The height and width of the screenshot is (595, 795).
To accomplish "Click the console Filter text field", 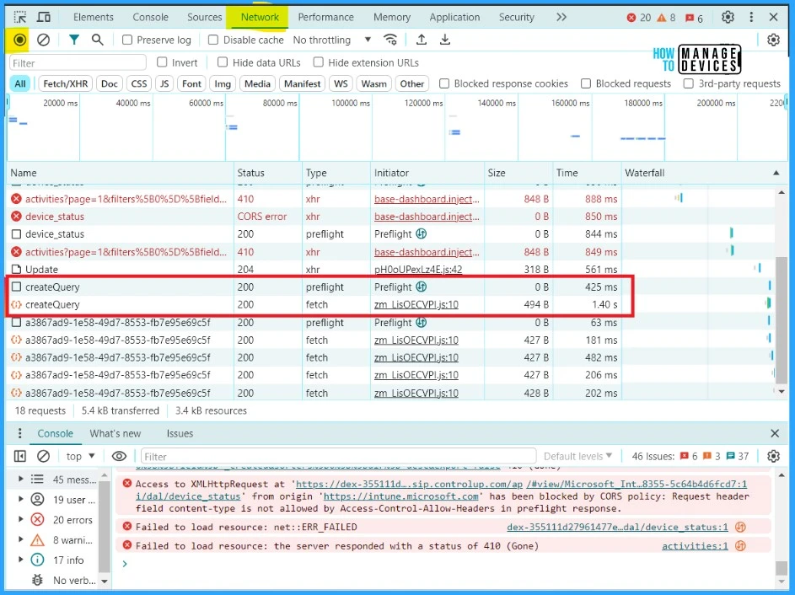I will (338, 456).
